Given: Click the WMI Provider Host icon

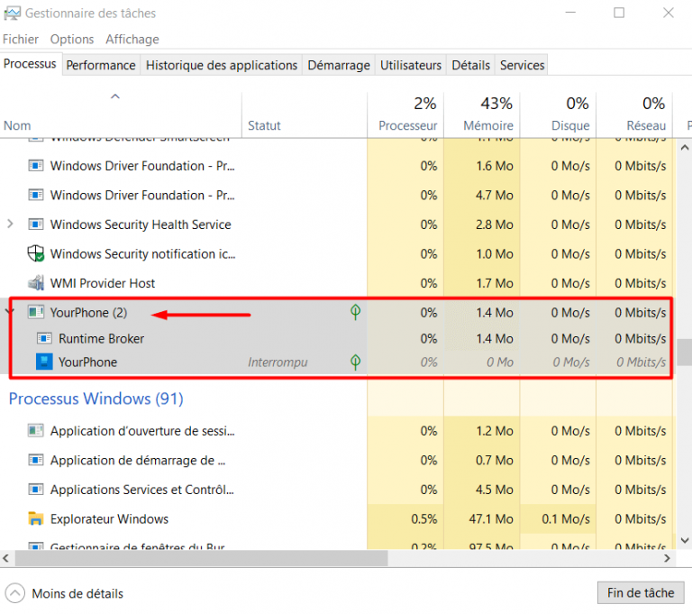Looking at the screenshot, I should [x=36, y=283].
